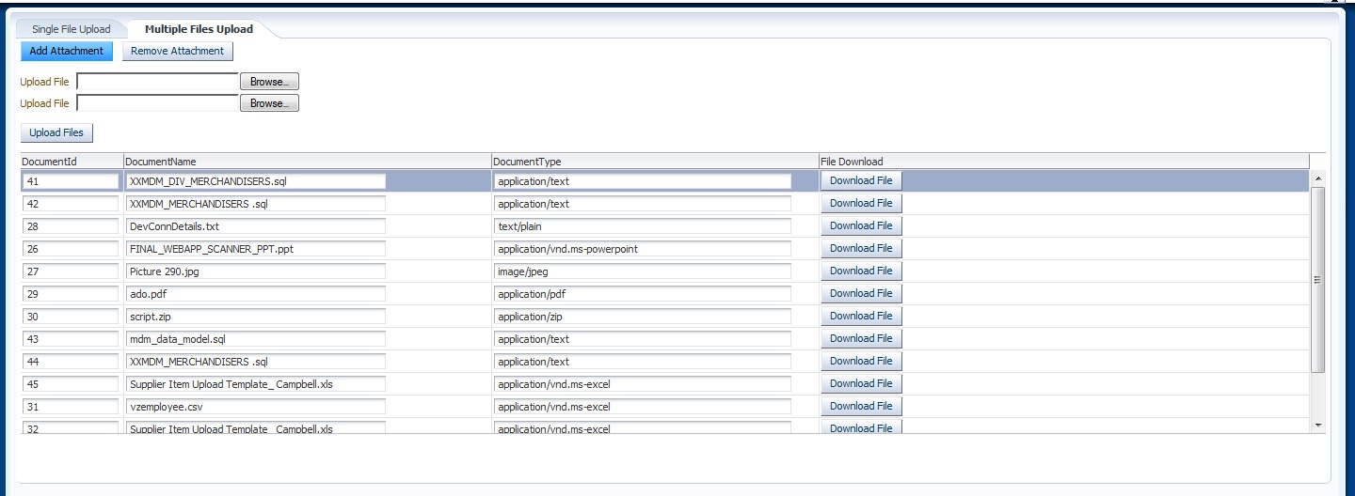Screen dimensions: 1355x496
Task: Click the table scrollbar down arrow
Action: [1317, 425]
